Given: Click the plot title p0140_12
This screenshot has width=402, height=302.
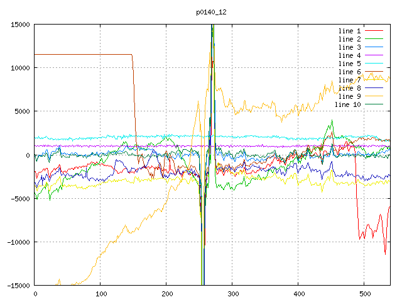Looking at the screenshot, I should point(212,11).
